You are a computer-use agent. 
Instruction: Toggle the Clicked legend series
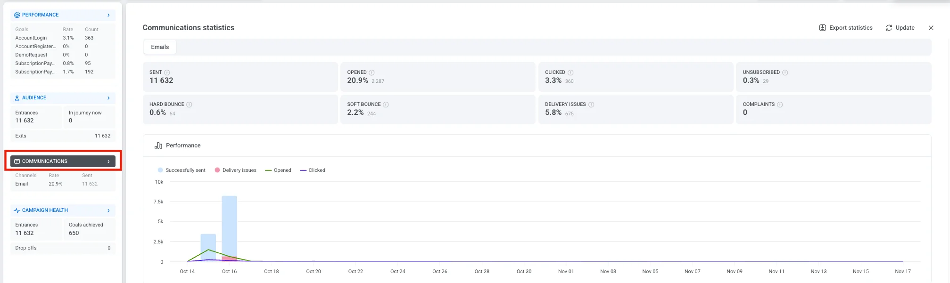tap(313, 170)
